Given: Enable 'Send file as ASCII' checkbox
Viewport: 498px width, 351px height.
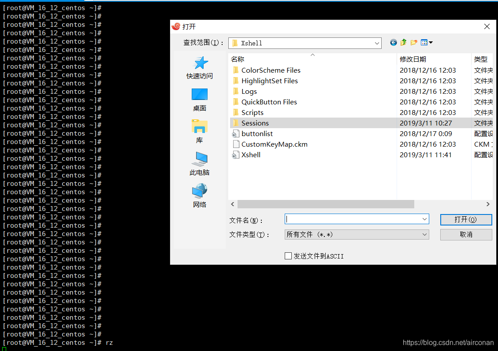Looking at the screenshot, I should click(288, 256).
